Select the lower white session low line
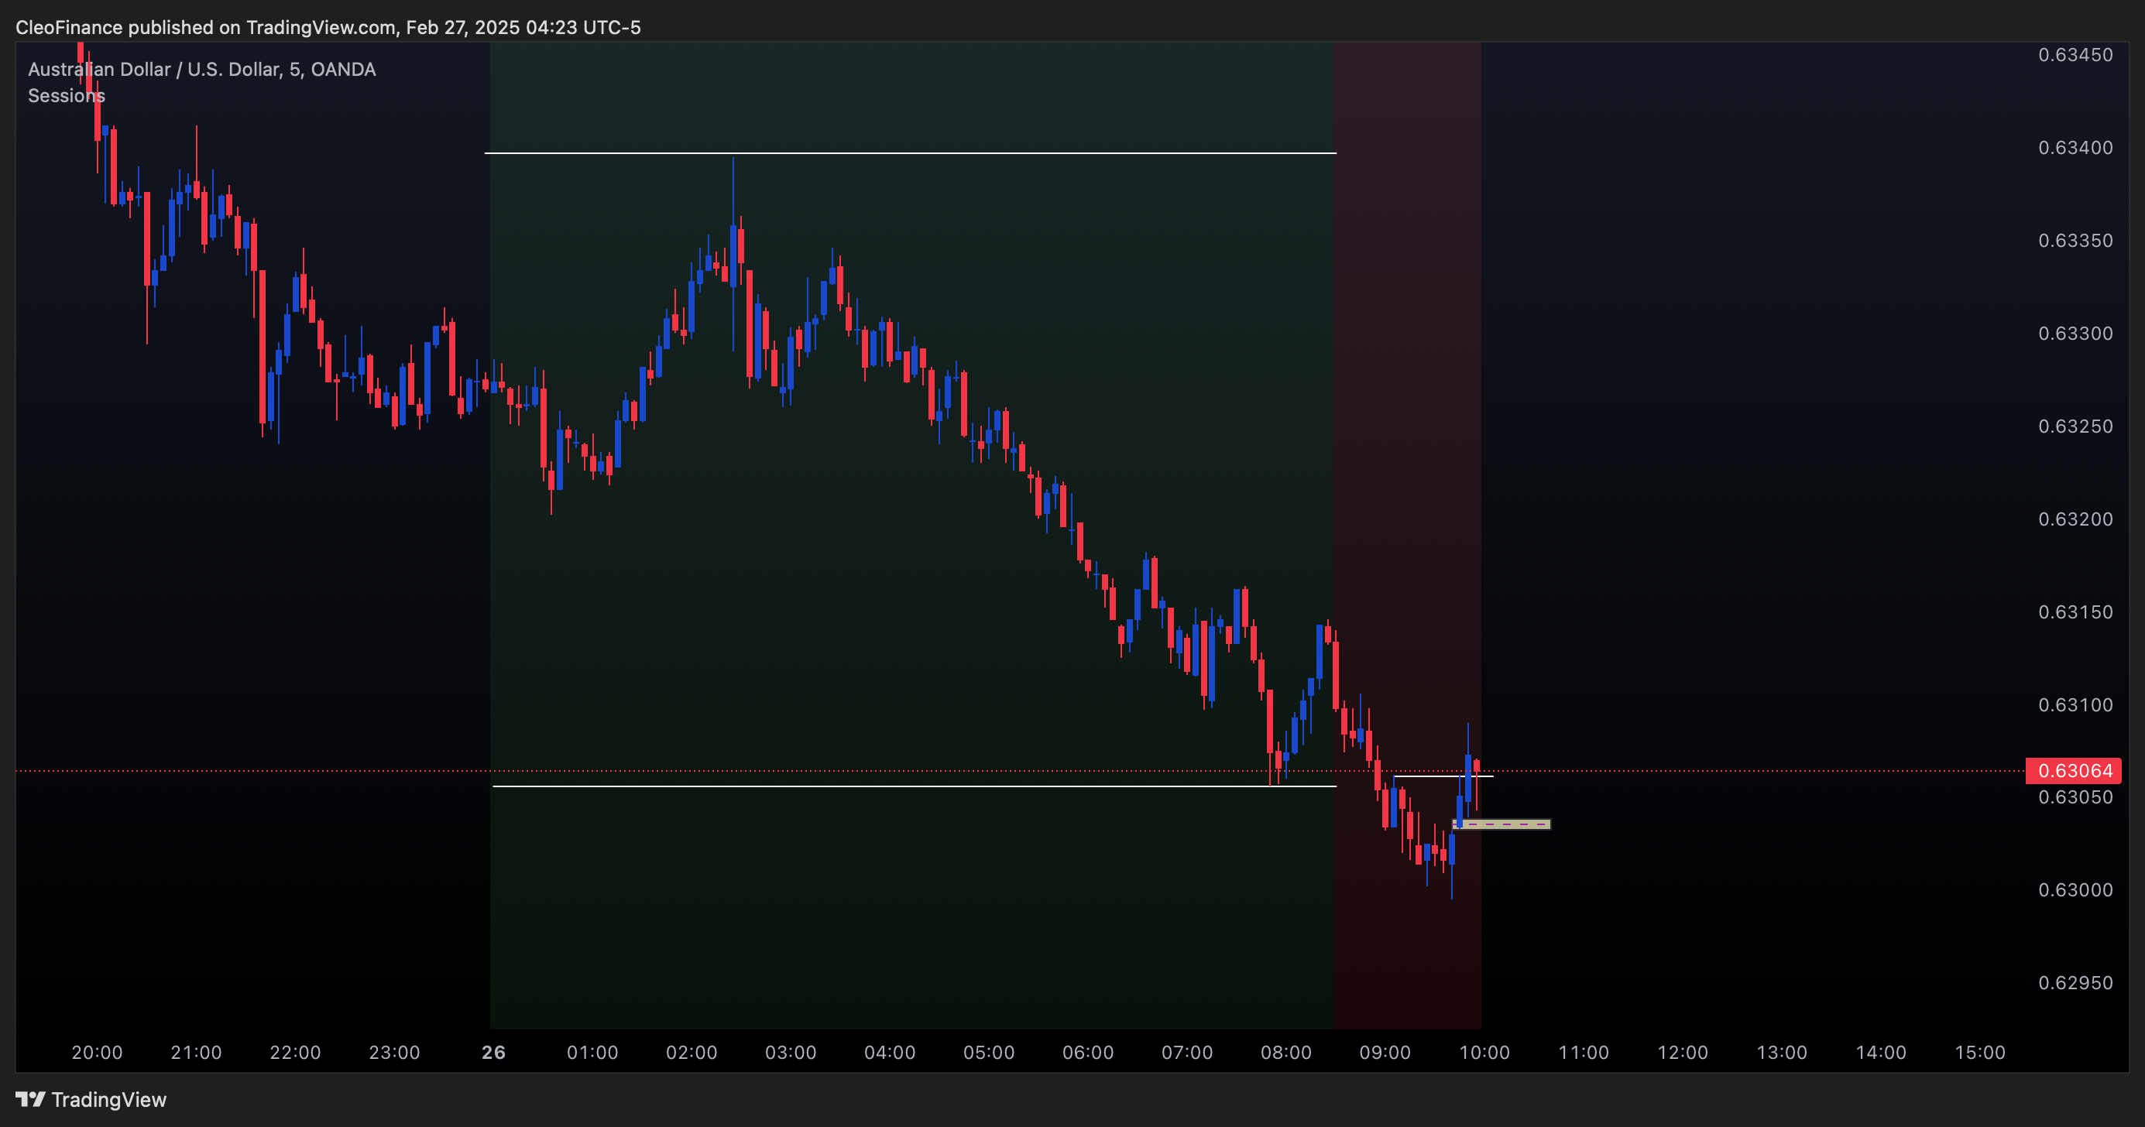Image resolution: width=2145 pixels, height=1127 pixels. 915,786
